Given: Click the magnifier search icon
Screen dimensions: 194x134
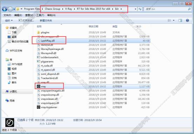Looking at the screenshot, I should pyautogui.click(x=189, y=9).
